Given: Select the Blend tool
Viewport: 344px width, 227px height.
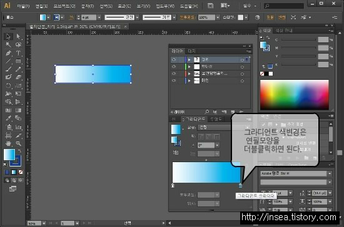Looking at the screenshot, I should [x=18, y=118].
